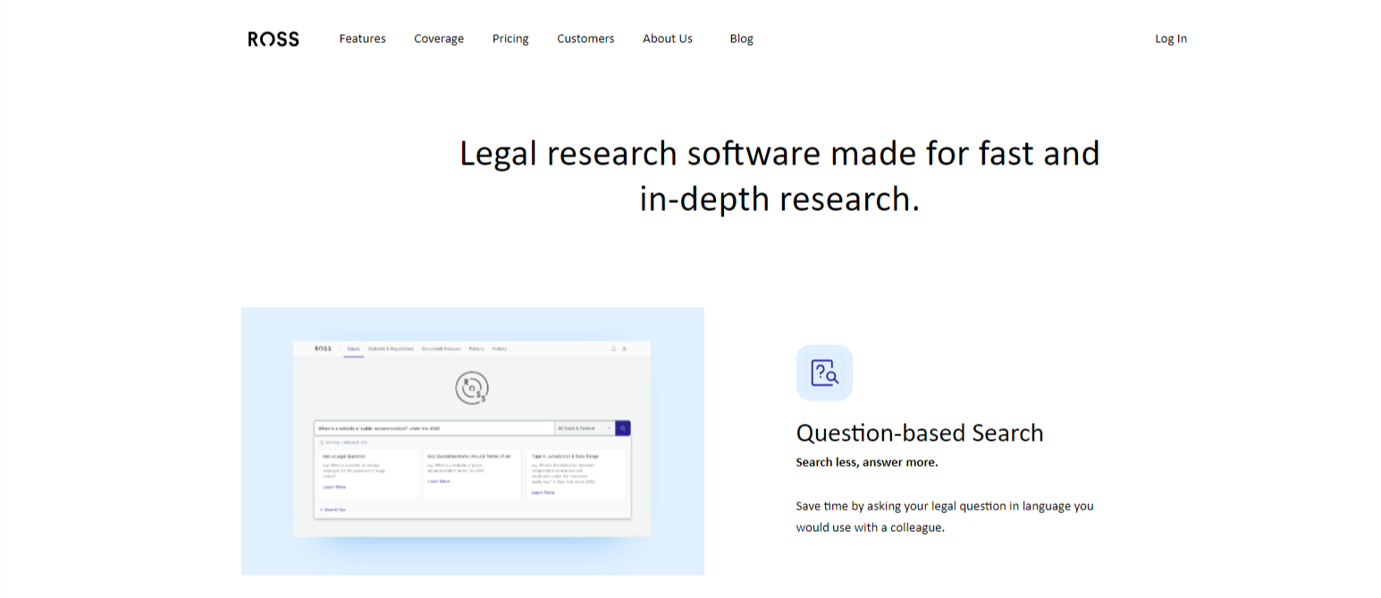Open the About Us page
This screenshot has width=1381, height=598.
(x=668, y=38)
